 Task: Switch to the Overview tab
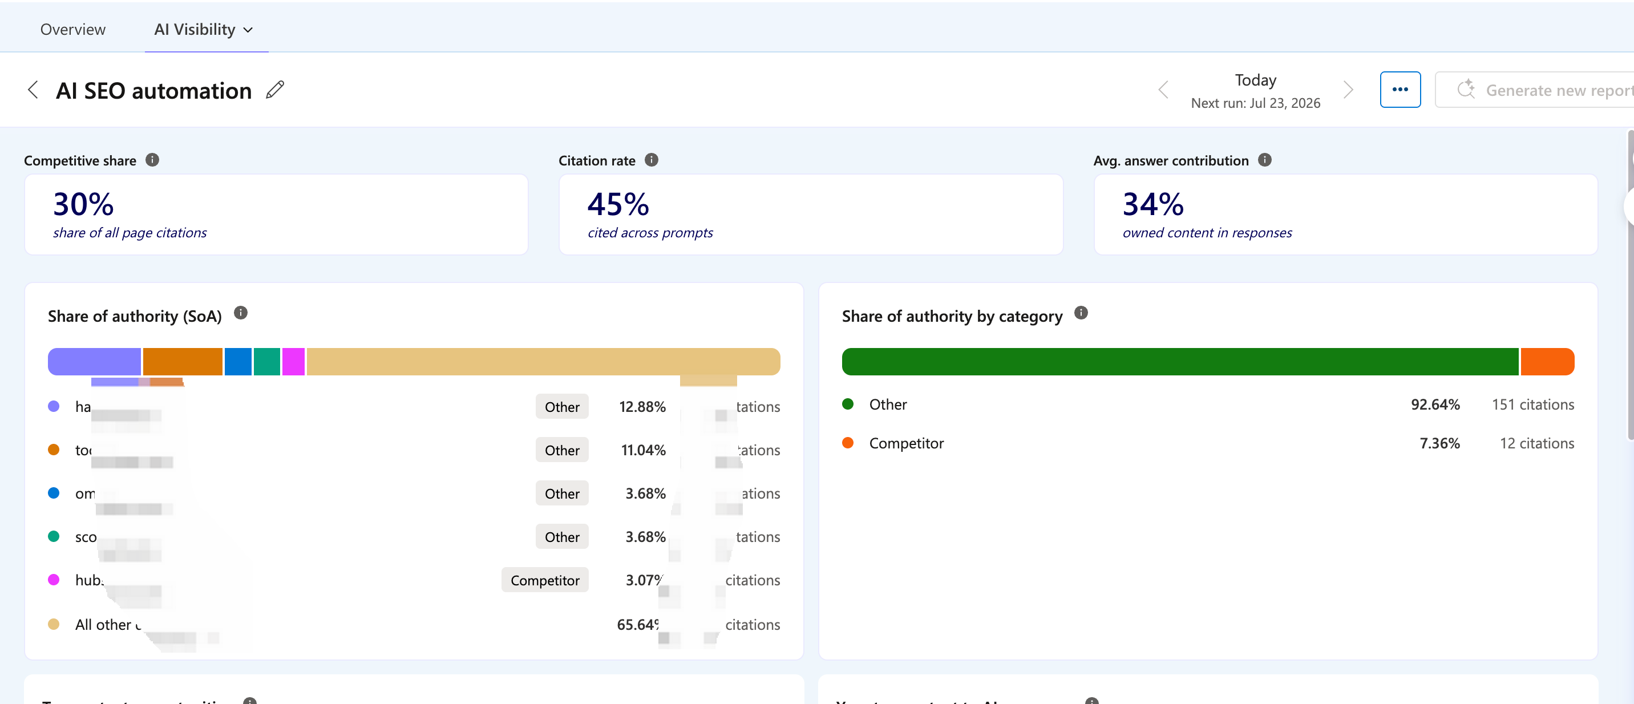[73, 29]
